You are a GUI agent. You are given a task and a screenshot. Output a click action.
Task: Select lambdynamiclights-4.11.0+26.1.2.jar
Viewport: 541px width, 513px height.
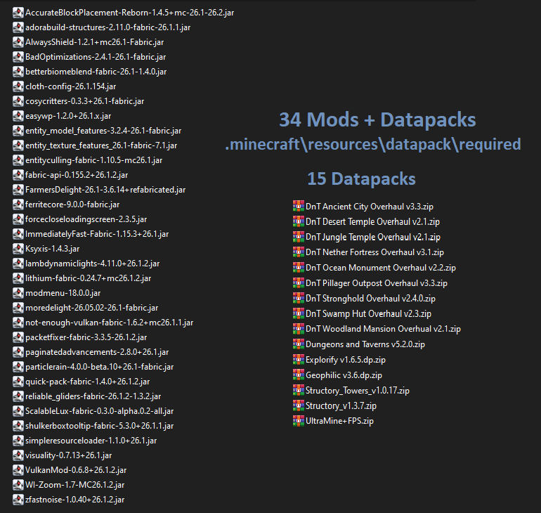(x=92, y=264)
